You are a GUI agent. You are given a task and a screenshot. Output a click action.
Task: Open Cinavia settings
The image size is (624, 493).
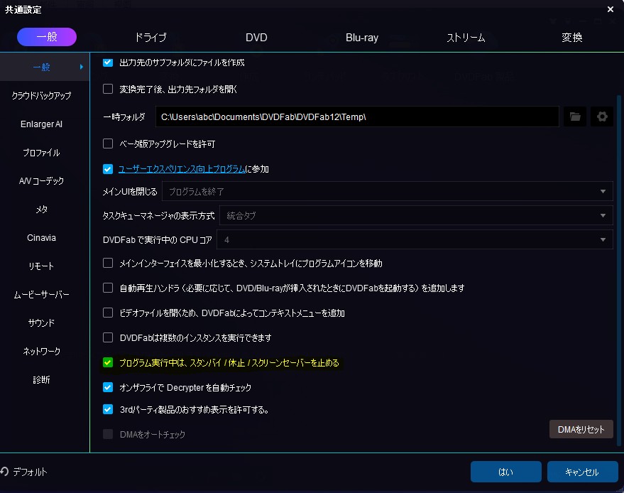41,238
